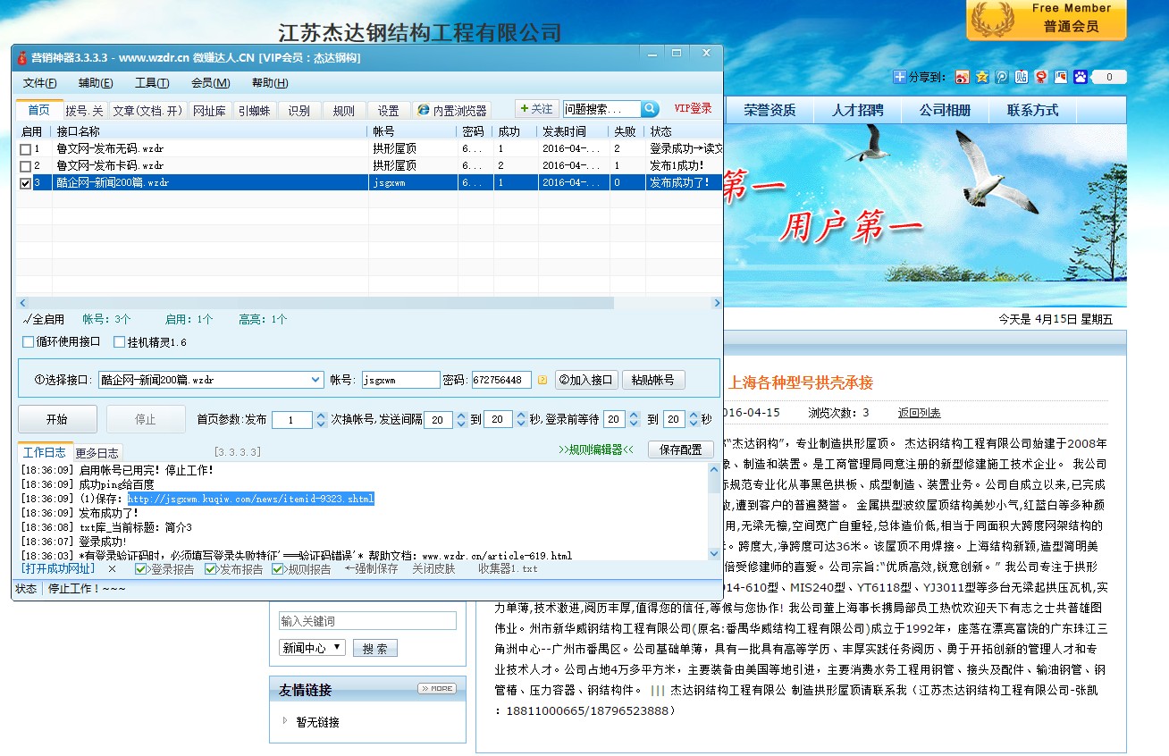Click stepper arrows of 发布 count field
Viewport: 1169px width, 756px height.
(x=320, y=419)
